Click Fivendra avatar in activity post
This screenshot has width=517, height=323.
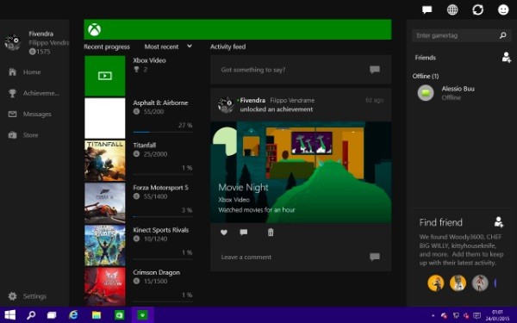(x=226, y=105)
